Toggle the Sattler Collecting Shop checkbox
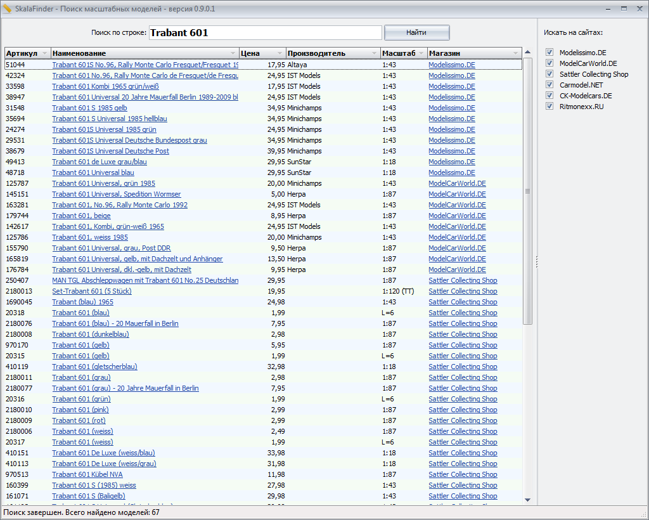The height and width of the screenshot is (520, 649). pyautogui.click(x=549, y=74)
